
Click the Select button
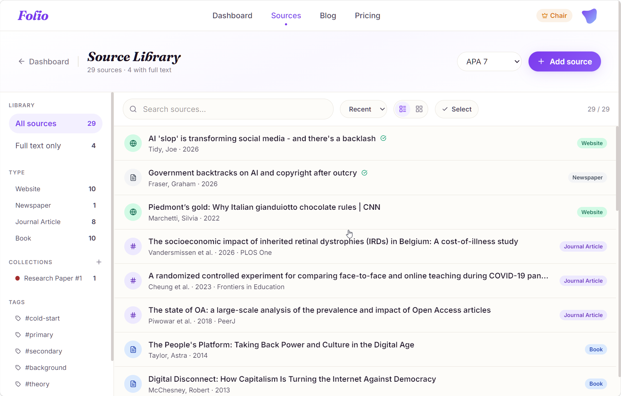456,109
